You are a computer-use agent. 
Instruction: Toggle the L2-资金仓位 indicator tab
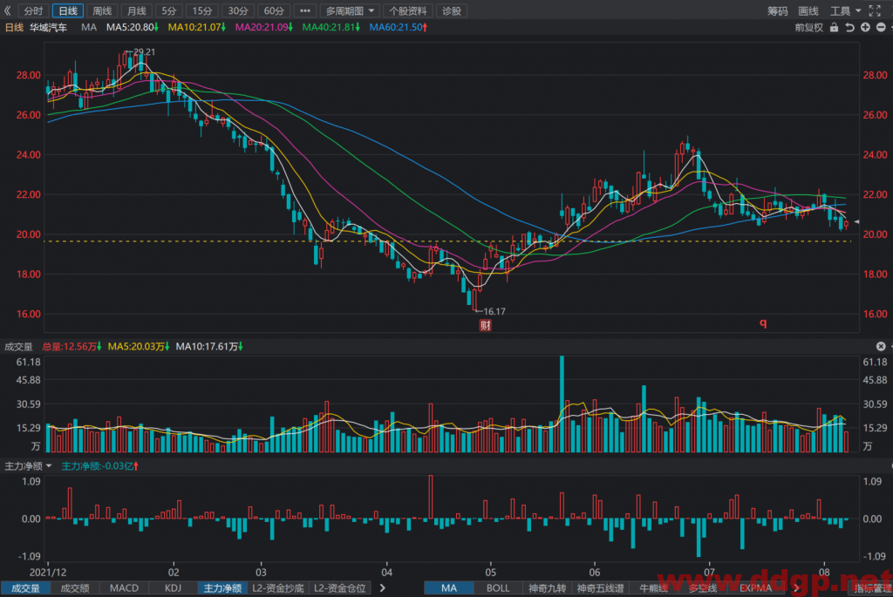(x=339, y=588)
